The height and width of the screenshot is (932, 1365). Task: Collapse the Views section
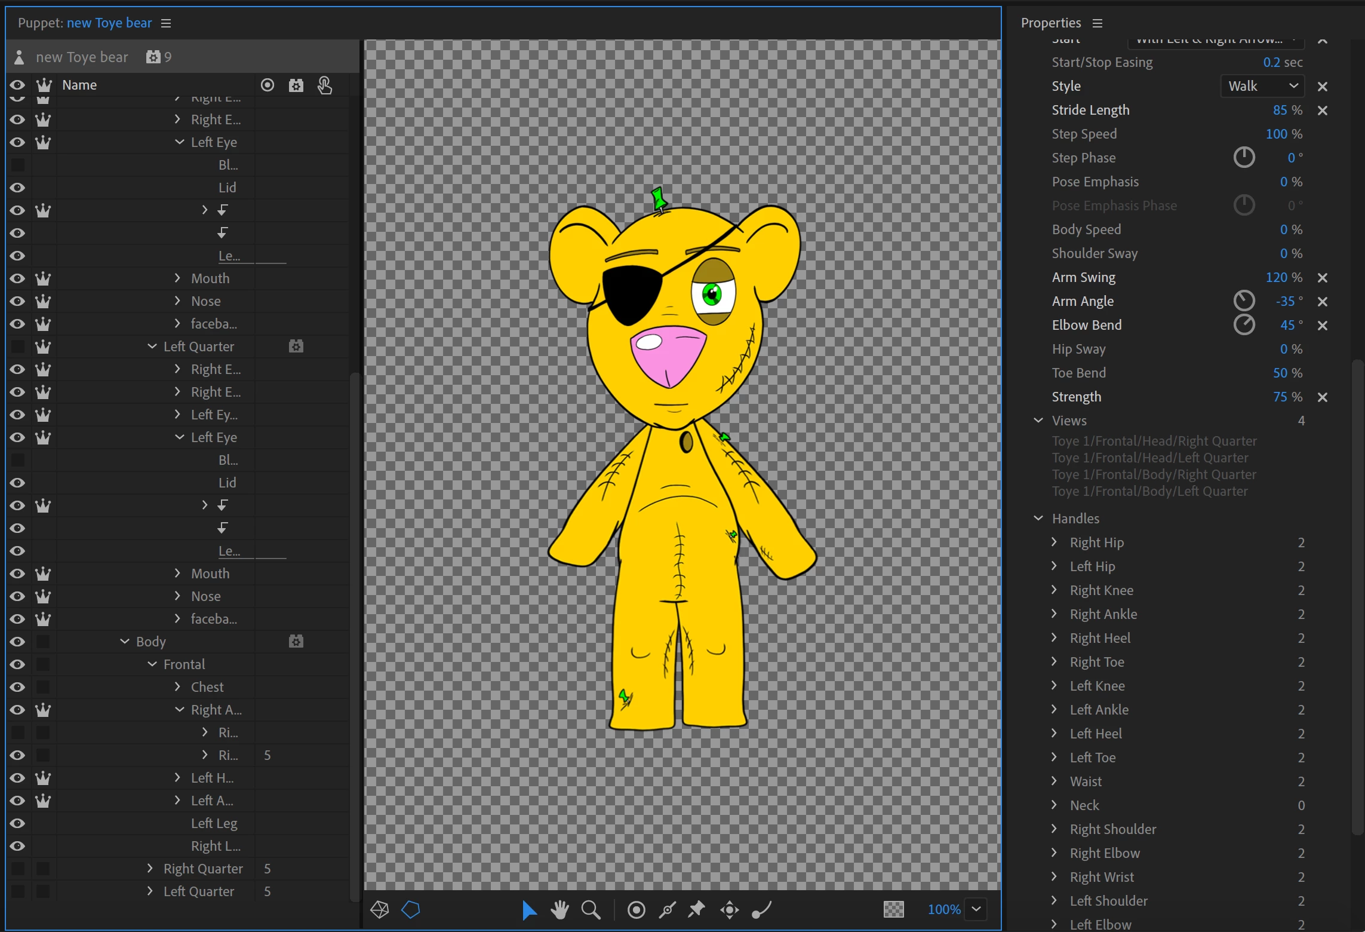(x=1038, y=421)
